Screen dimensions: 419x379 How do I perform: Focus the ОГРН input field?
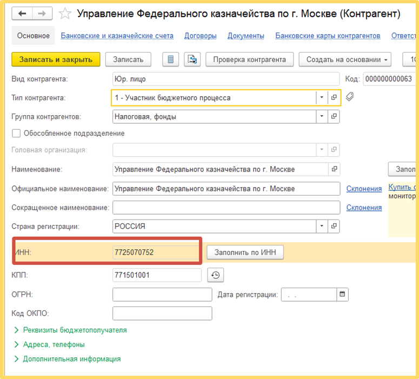tap(162, 294)
